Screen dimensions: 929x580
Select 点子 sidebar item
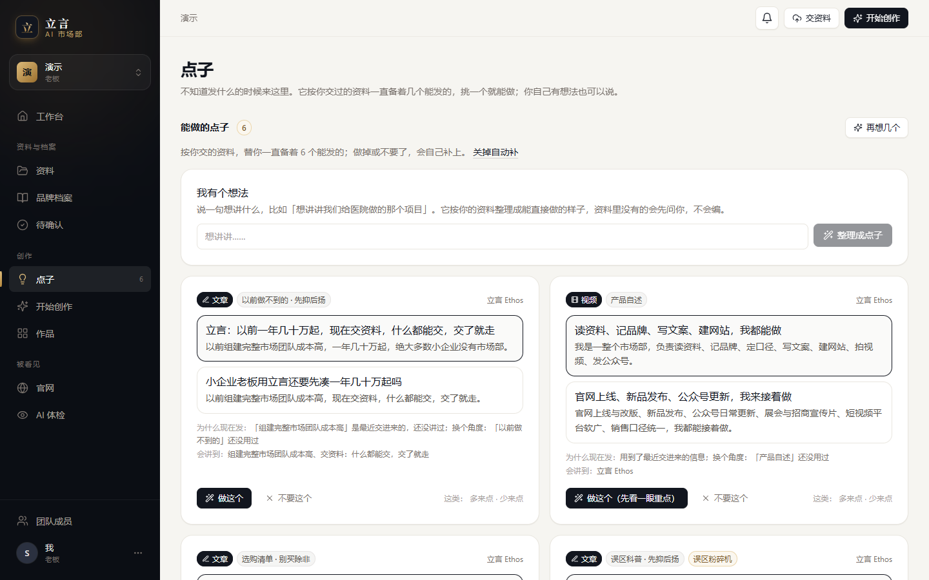(80, 279)
